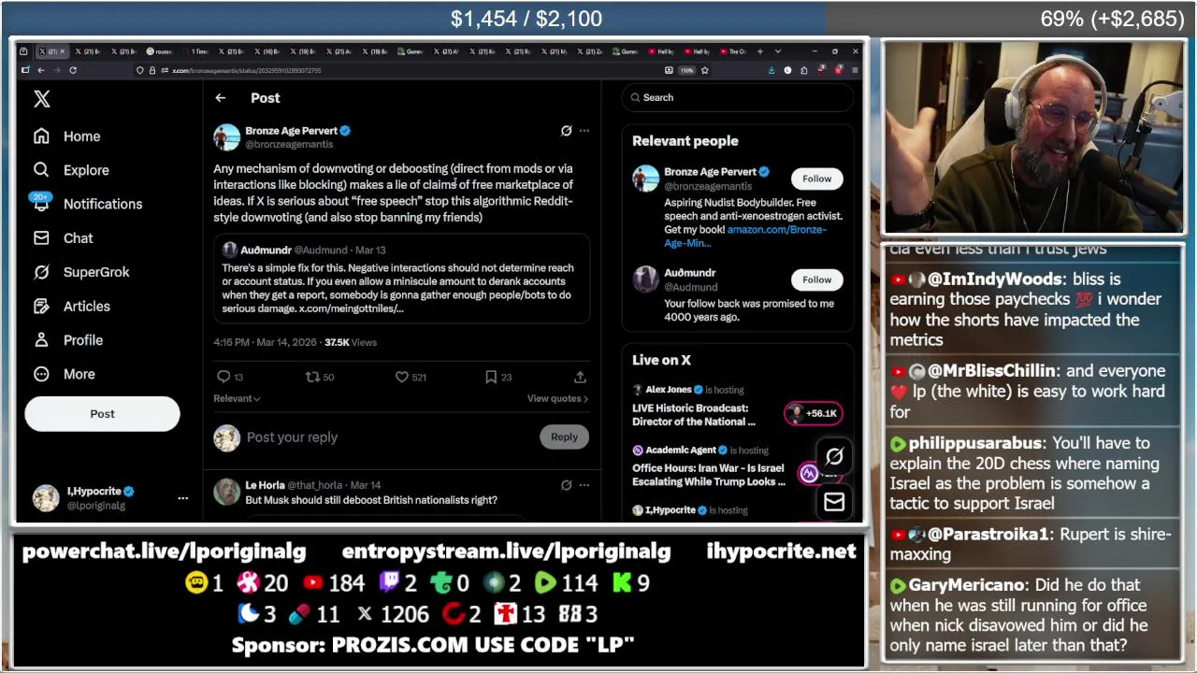Click the Reply button
The width and height of the screenshot is (1197, 673).
[564, 437]
